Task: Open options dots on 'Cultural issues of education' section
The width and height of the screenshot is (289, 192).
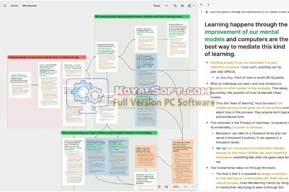Action: pos(83,57)
